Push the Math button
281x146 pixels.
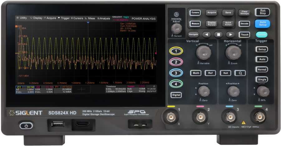click(x=196, y=73)
